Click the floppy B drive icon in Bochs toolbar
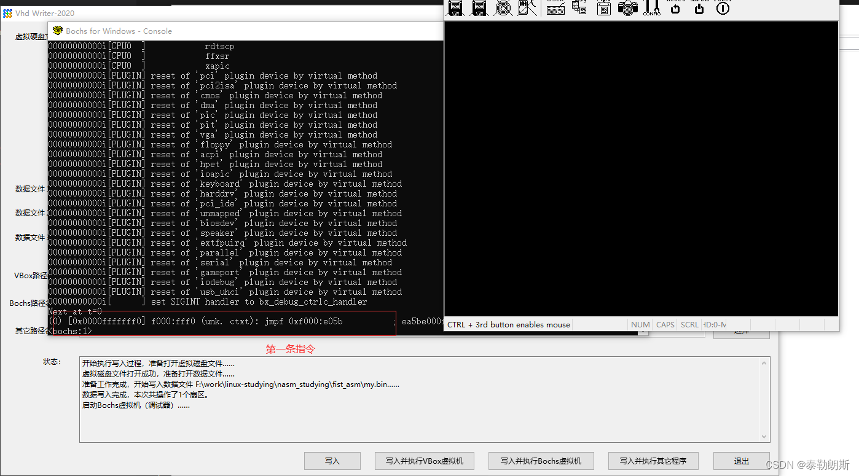859x476 pixels. coord(479,8)
